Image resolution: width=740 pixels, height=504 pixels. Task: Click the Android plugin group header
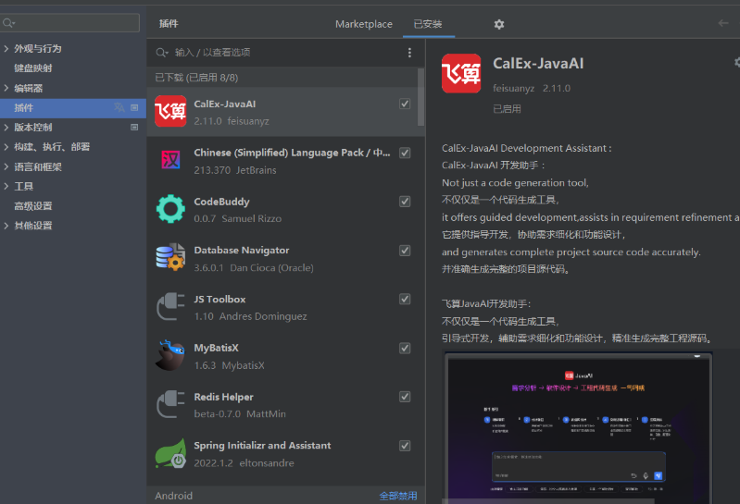[x=174, y=496]
